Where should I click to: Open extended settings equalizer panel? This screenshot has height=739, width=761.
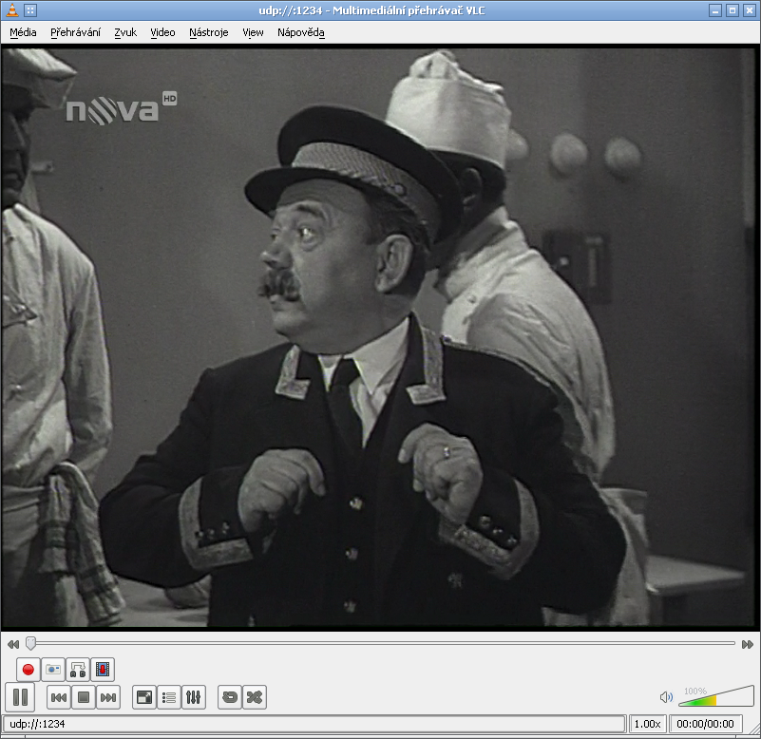tap(194, 697)
